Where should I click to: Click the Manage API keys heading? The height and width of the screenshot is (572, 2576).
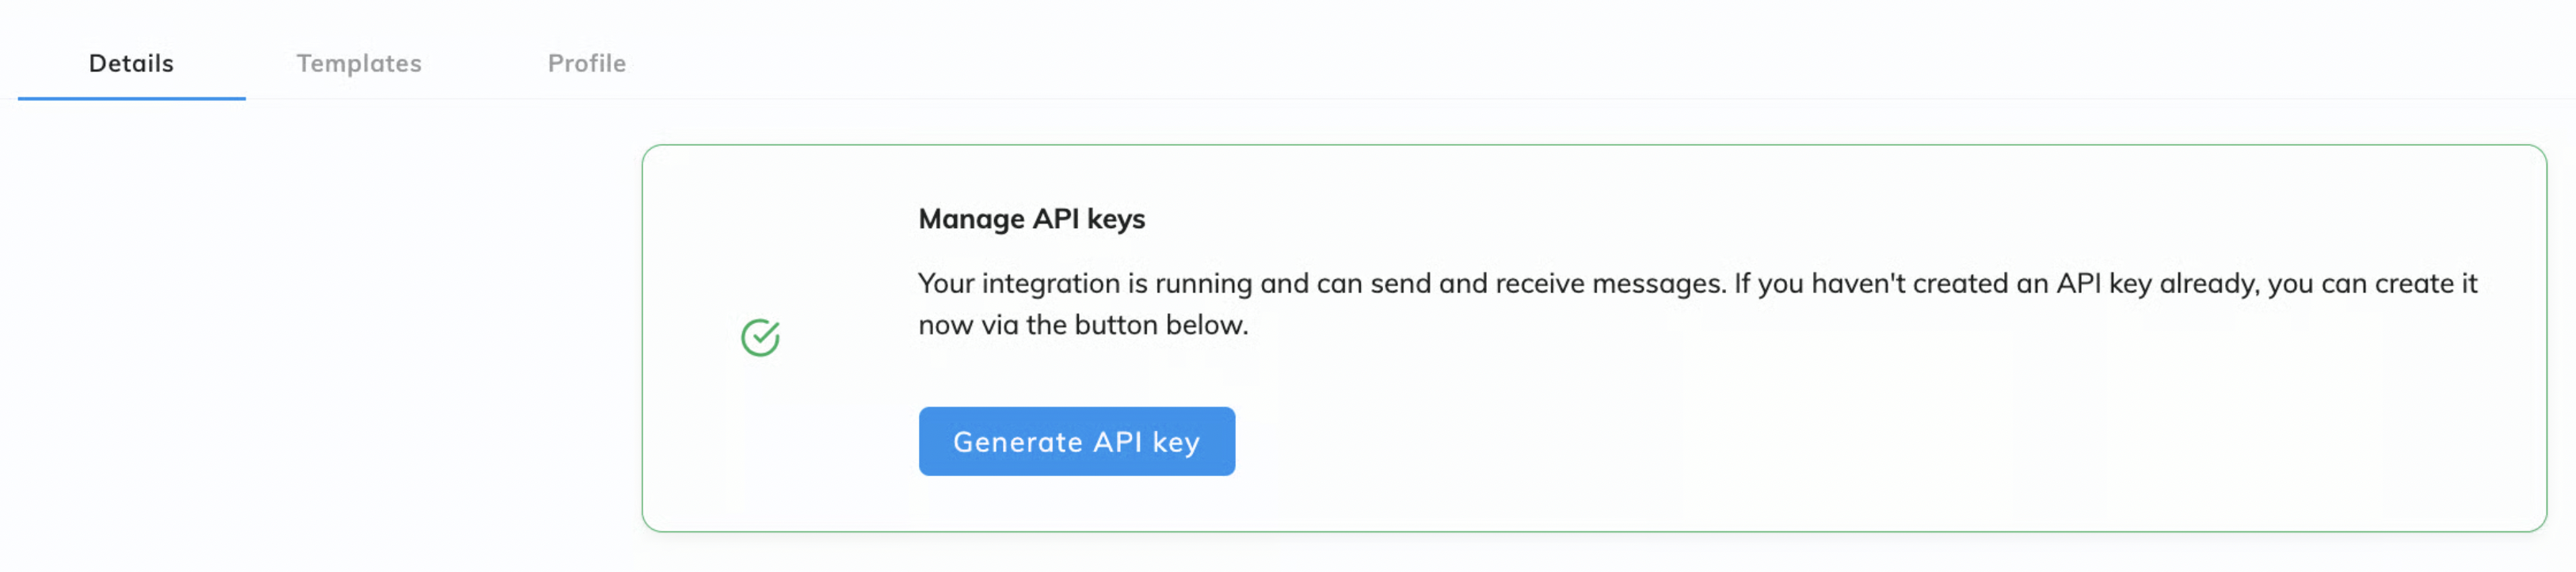tap(1031, 219)
